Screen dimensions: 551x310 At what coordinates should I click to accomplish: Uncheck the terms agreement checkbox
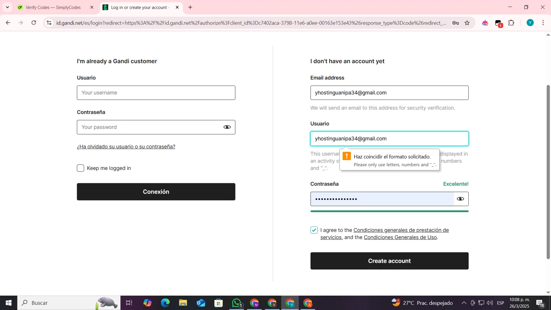click(314, 230)
